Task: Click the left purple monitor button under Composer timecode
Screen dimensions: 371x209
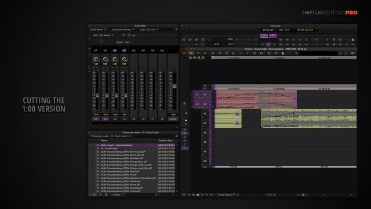Action: coord(264,35)
